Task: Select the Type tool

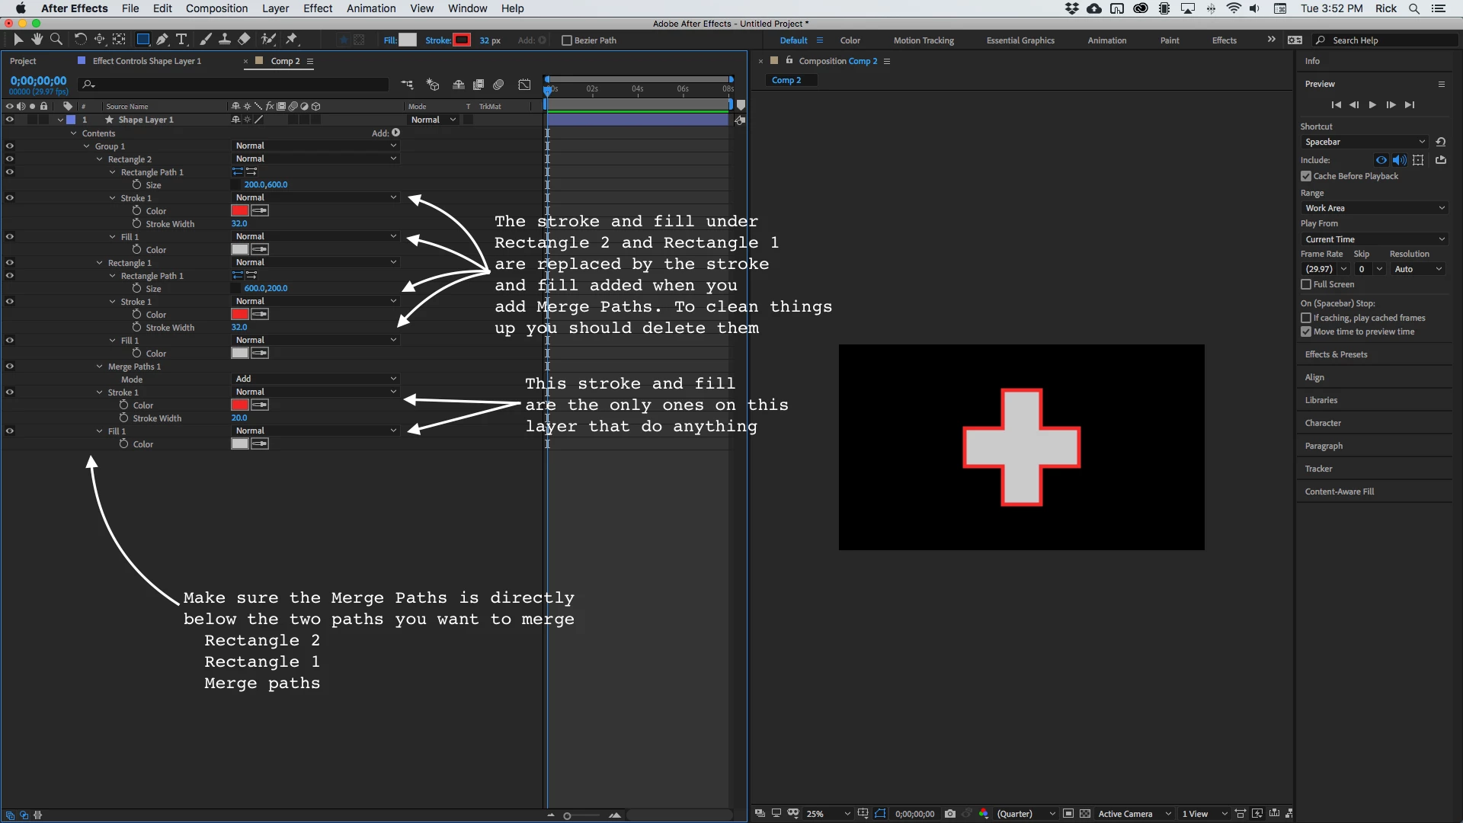Action: [x=181, y=39]
